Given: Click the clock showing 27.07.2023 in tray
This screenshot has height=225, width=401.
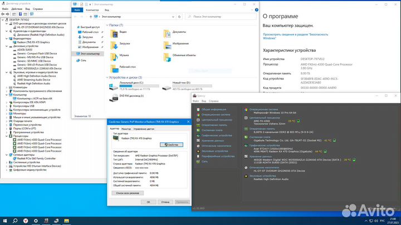Looking at the screenshot, I should 393,221.
